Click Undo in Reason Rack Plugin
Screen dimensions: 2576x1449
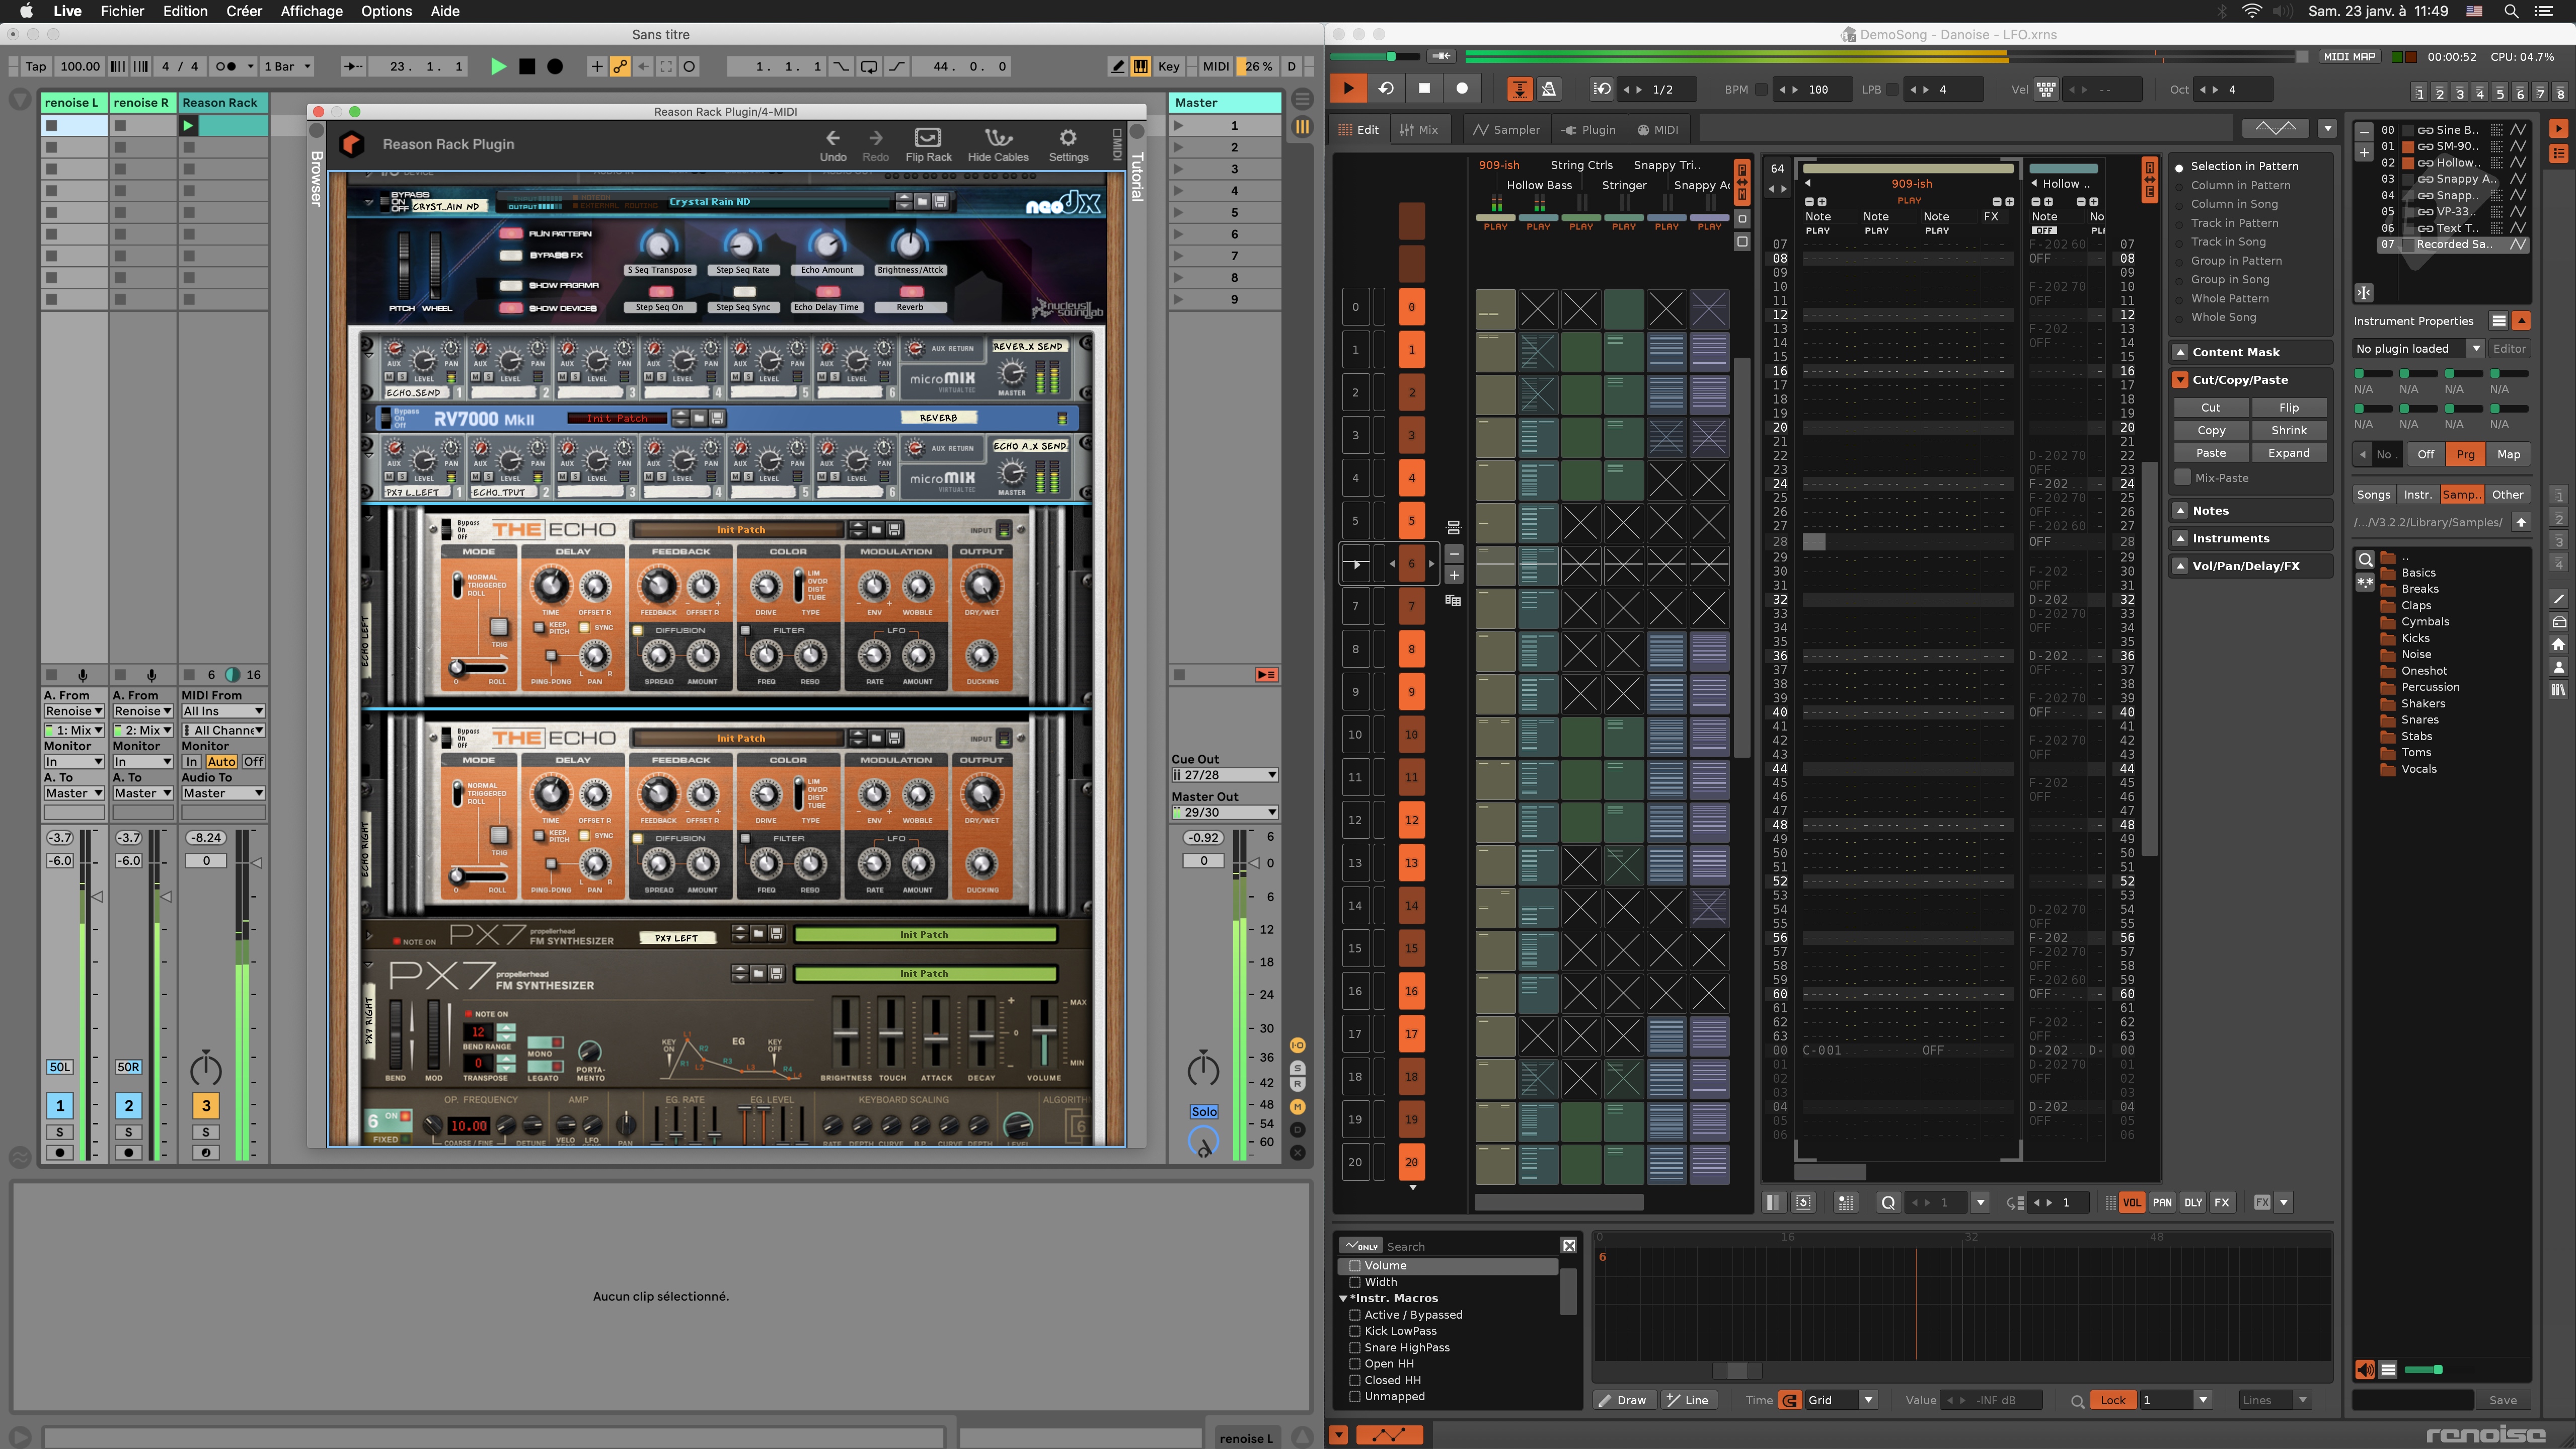pos(832,145)
